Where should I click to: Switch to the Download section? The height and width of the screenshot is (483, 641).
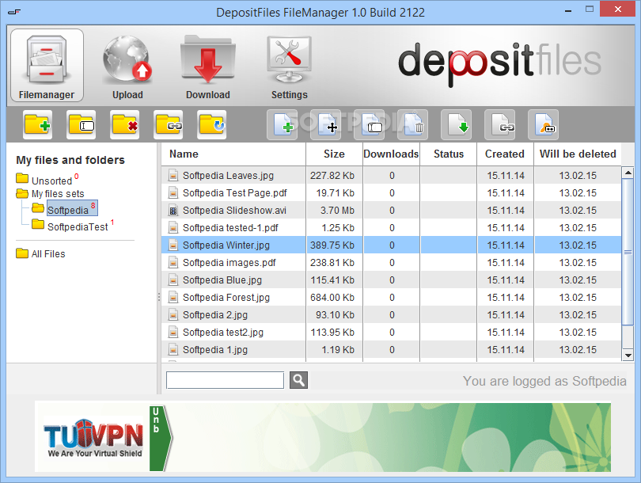point(207,67)
